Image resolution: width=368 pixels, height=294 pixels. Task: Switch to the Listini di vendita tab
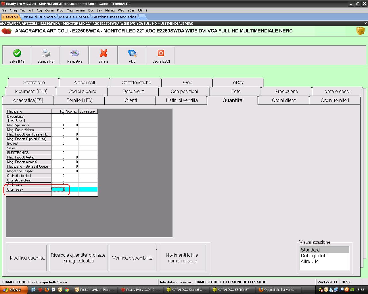[182, 100]
